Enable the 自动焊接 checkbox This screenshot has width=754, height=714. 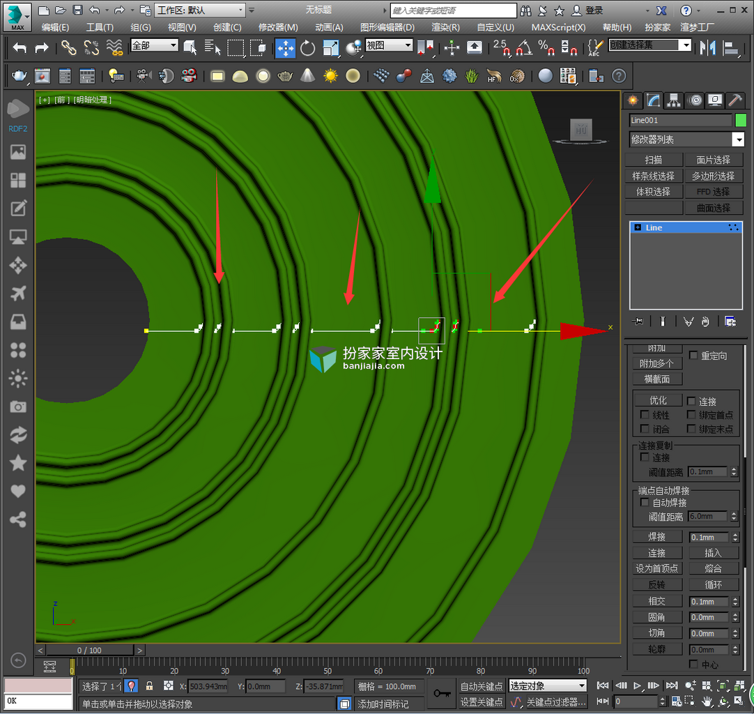[645, 502]
